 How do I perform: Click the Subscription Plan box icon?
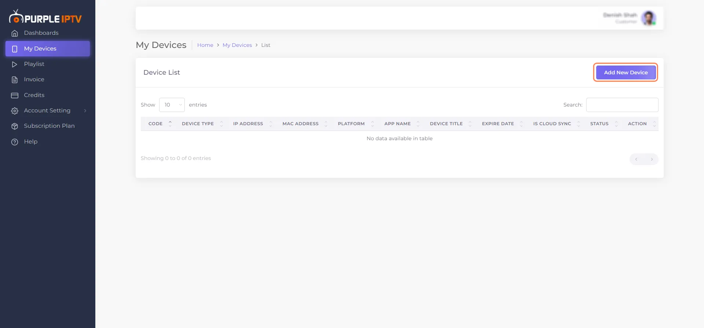pos(15,126)
